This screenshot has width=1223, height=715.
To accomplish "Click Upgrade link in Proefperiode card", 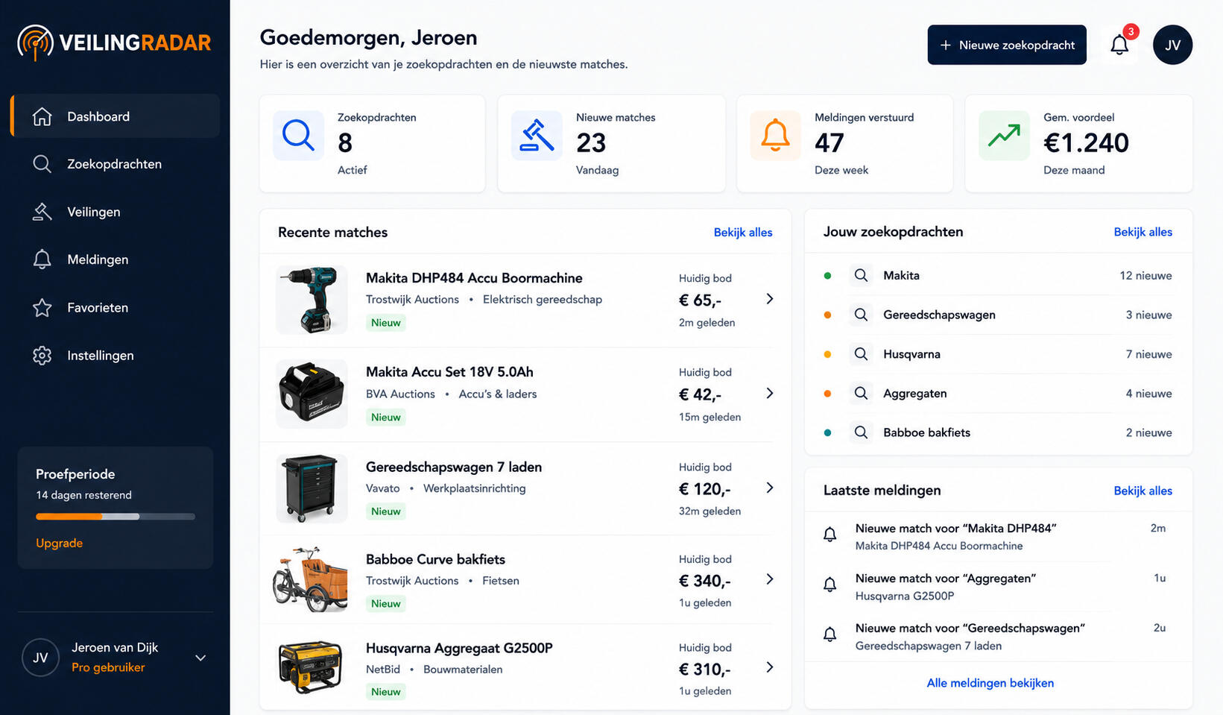I will click(59, 543).
